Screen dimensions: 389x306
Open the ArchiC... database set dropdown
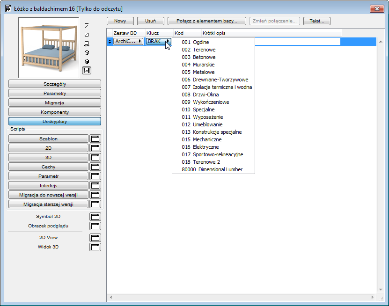tap(128, 42)
